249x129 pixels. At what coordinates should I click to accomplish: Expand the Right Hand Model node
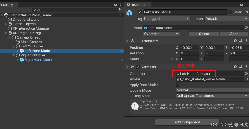coord(17,60)
